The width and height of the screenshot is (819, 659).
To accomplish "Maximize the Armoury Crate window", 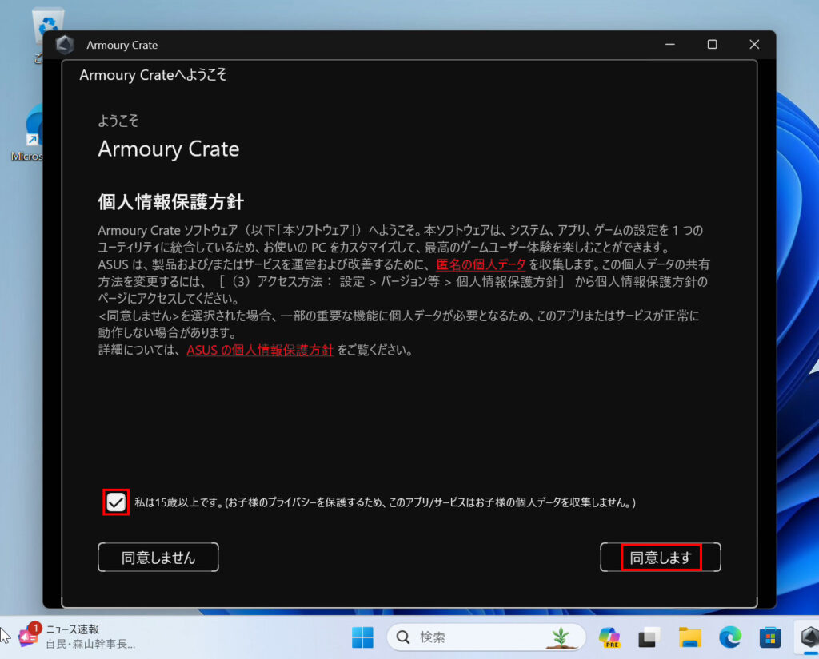I will pos(712,45).
